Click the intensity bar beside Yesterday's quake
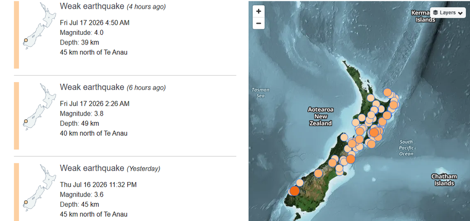470x221 pixels. (x=17, y=192)
